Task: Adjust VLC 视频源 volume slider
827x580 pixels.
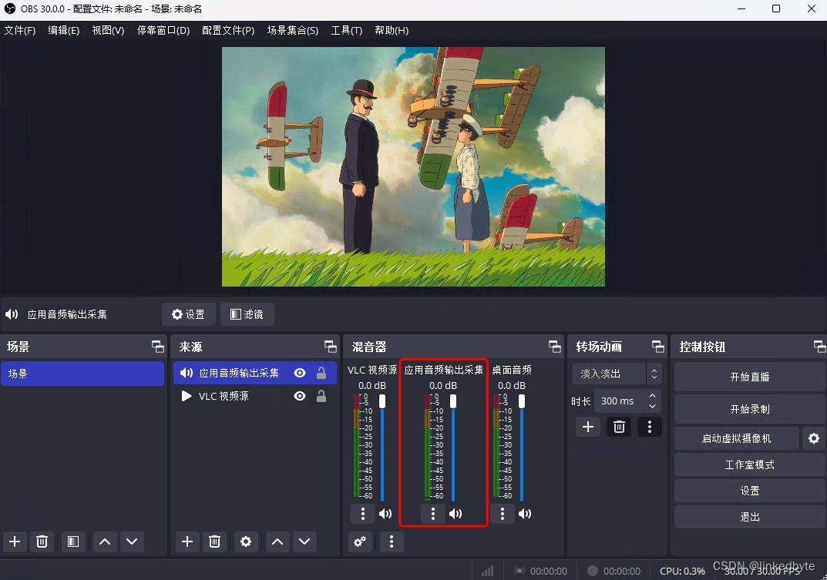Action: coord(382,448)
